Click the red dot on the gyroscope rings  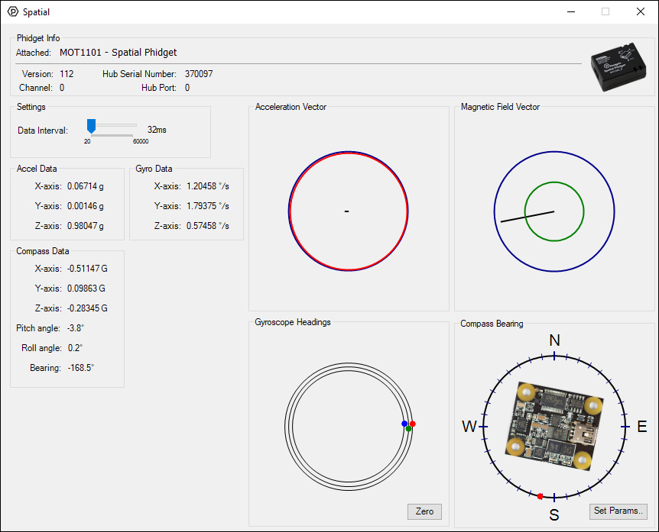[x=413, y=424]
